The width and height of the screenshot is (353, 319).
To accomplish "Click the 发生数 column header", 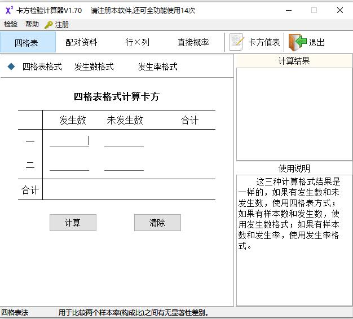I will pos(73,120).
